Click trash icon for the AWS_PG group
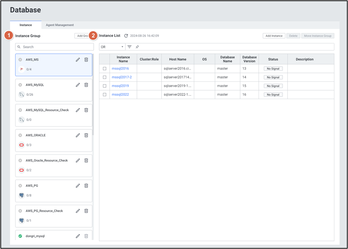The width and height of the screenshot is (348, 249). tap(86, 186)
